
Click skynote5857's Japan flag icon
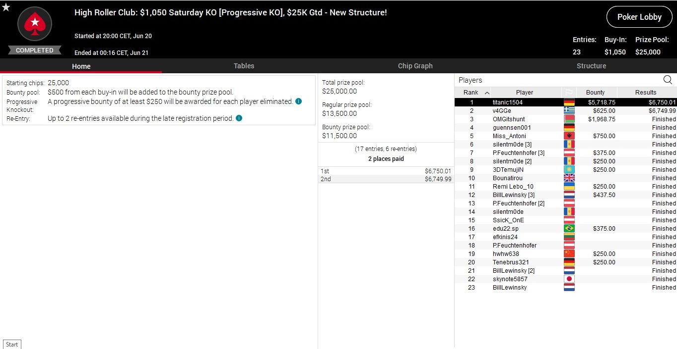[x=569, y=279]
